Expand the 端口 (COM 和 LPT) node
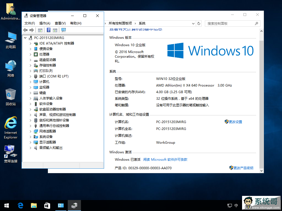282x211 pixels. point(30,76)
